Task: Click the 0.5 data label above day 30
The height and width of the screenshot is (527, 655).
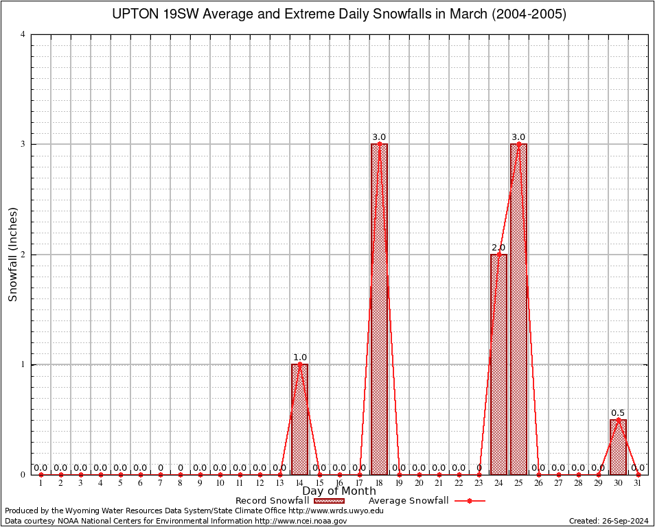Action: click(618, 412)
